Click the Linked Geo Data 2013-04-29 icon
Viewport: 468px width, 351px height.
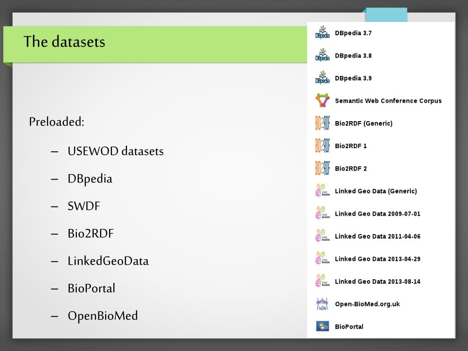point(322,259)
